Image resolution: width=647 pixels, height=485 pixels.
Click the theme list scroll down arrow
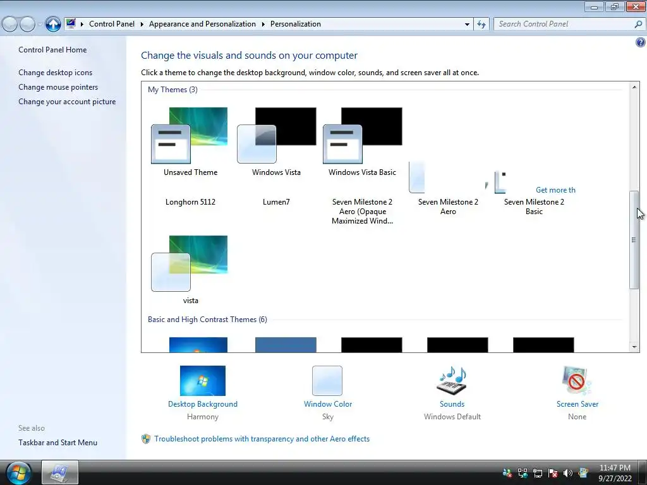(634, 347)
